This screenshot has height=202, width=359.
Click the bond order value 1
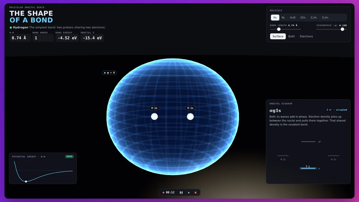[x=43, y=38]
